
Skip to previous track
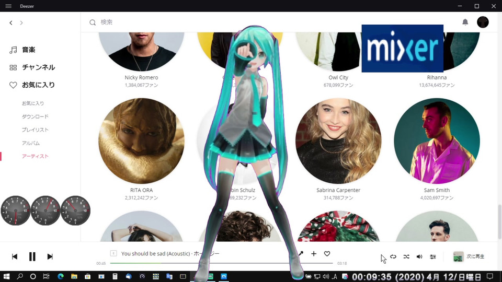15,256
